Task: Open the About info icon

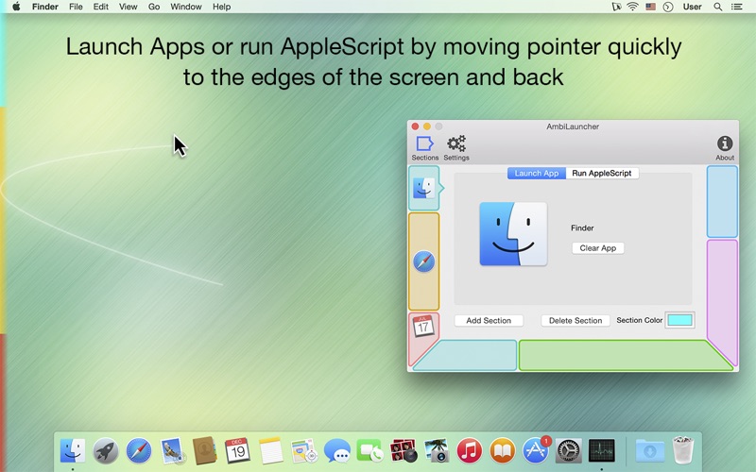Action: pyautogui.click(x=725, y=148)
